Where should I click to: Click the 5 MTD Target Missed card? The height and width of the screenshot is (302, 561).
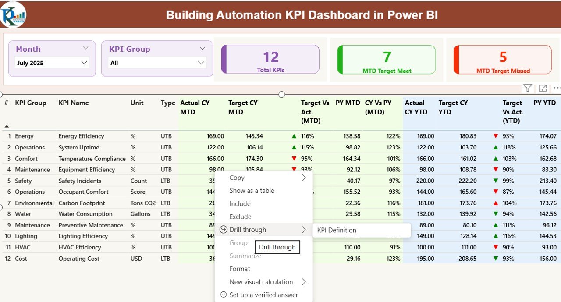[x=502, y=60]
